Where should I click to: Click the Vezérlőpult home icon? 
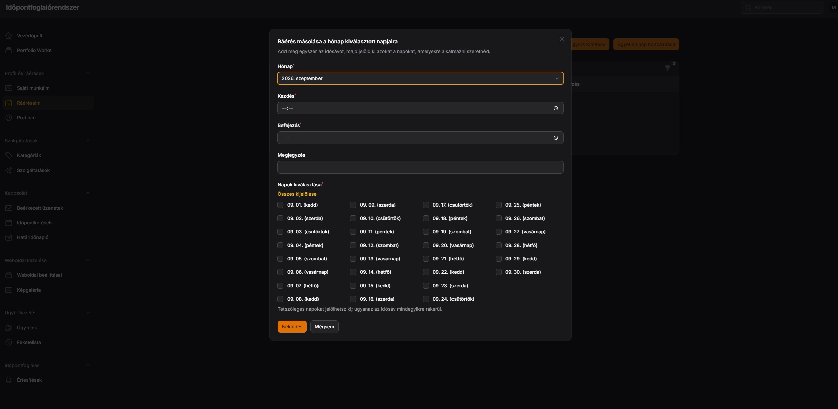click(9, 36)
